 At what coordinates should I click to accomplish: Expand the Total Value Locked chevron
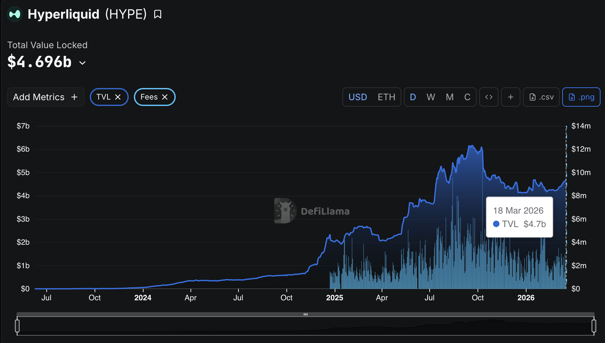click(x=82, y=63)
